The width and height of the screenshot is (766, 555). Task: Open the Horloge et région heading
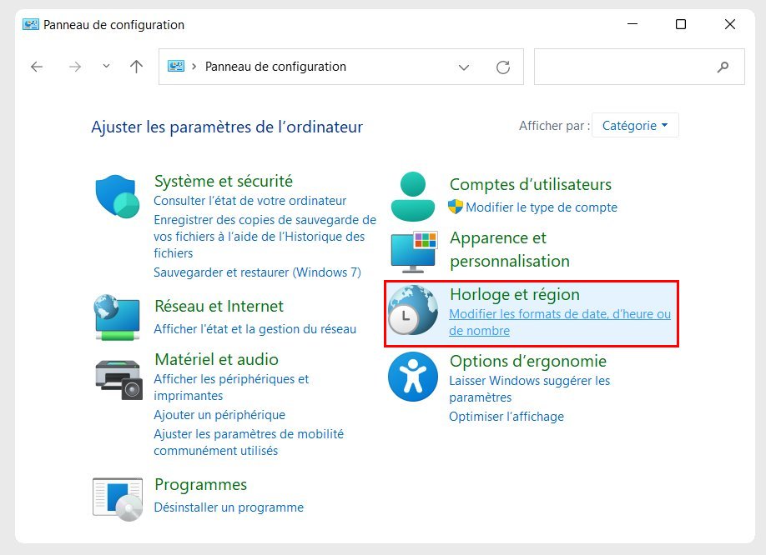pyautogui.click(x=515, y=294)
